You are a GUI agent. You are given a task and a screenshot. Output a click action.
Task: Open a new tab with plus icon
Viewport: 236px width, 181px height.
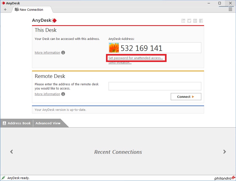pos(5,10)
